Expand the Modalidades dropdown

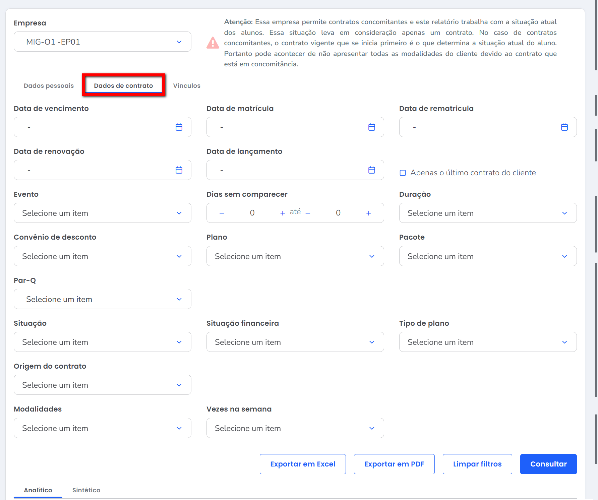[x=102, y=428]
